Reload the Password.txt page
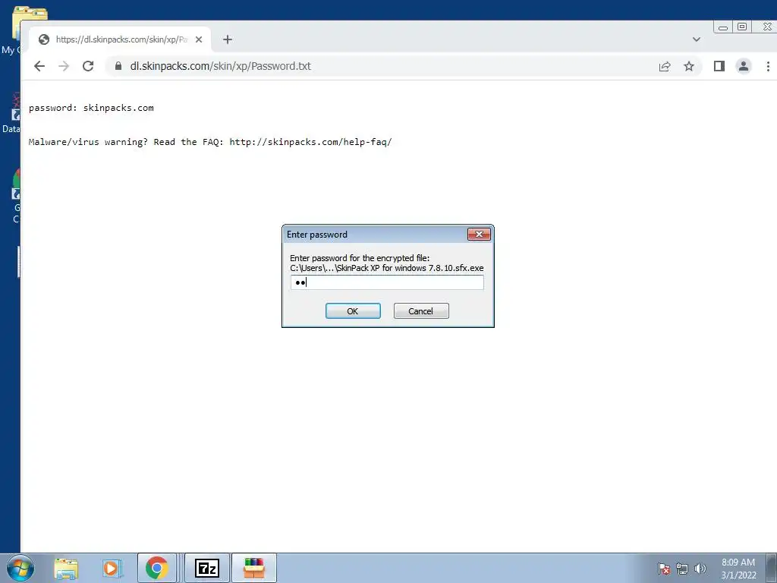Screen dimensions: 777x583 point(88,66)
